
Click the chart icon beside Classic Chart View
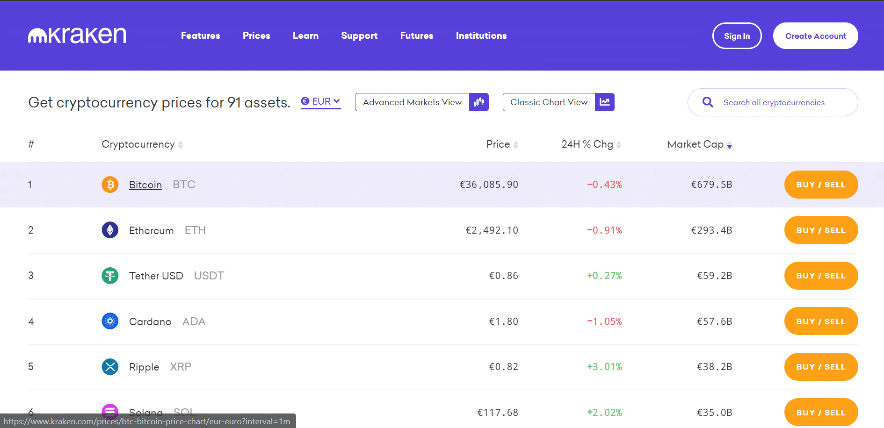(x=605, y=102)
